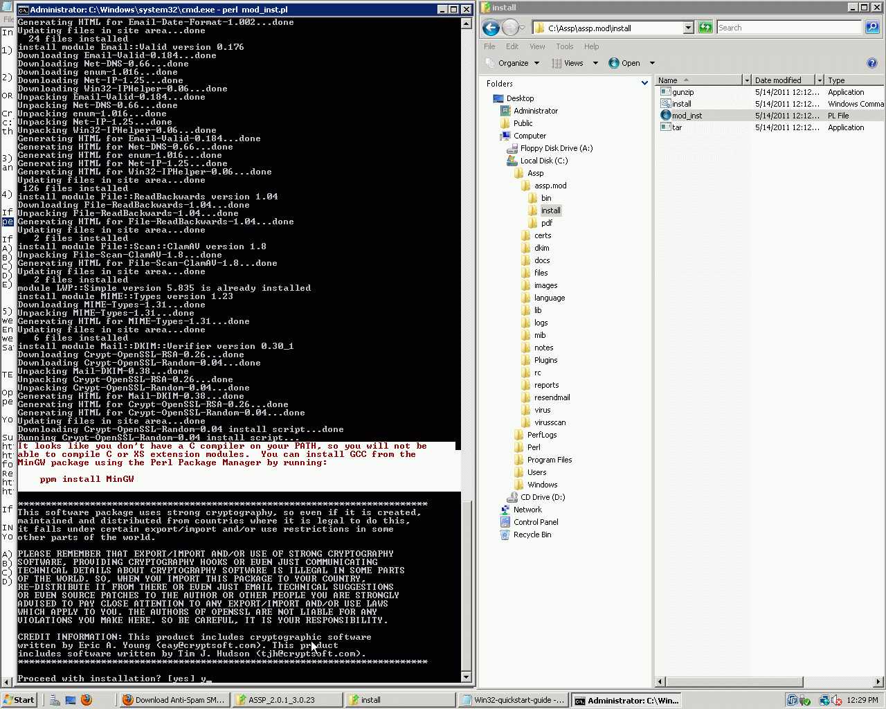Click the address bar path C:\Assp\assp.mod\install
886x709 pixels.
coord(590,28)
